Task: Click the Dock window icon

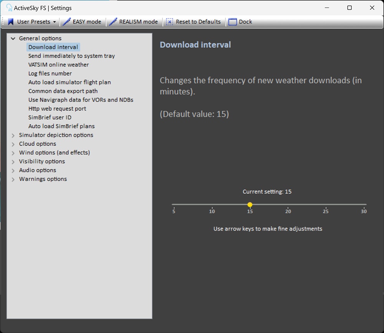Action: point(232,22)
